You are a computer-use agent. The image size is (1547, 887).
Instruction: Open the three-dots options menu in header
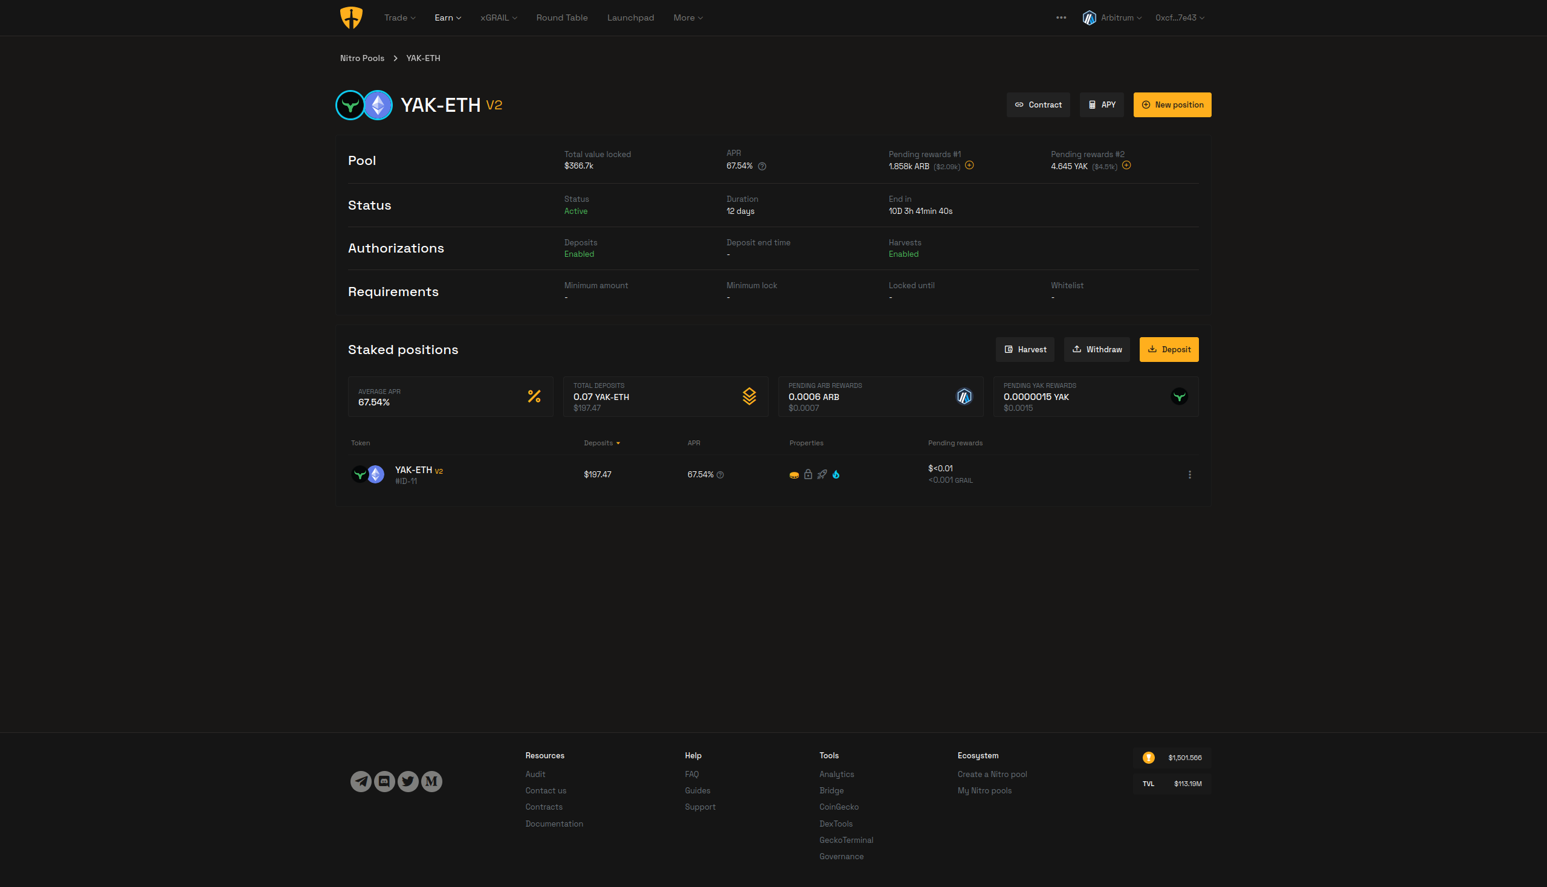[x=1061, y=18]
